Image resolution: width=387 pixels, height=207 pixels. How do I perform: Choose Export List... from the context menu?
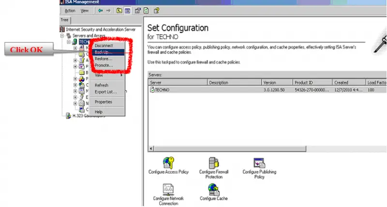107,92
